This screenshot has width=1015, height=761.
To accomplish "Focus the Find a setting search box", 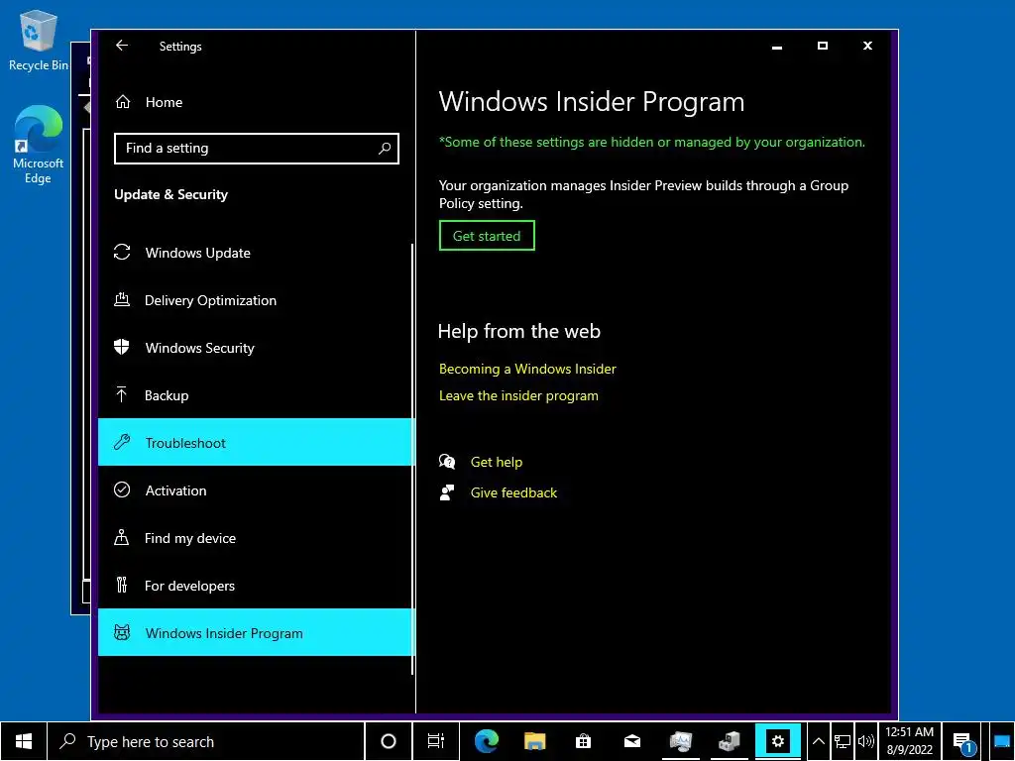I will click(x=257, y=149).
